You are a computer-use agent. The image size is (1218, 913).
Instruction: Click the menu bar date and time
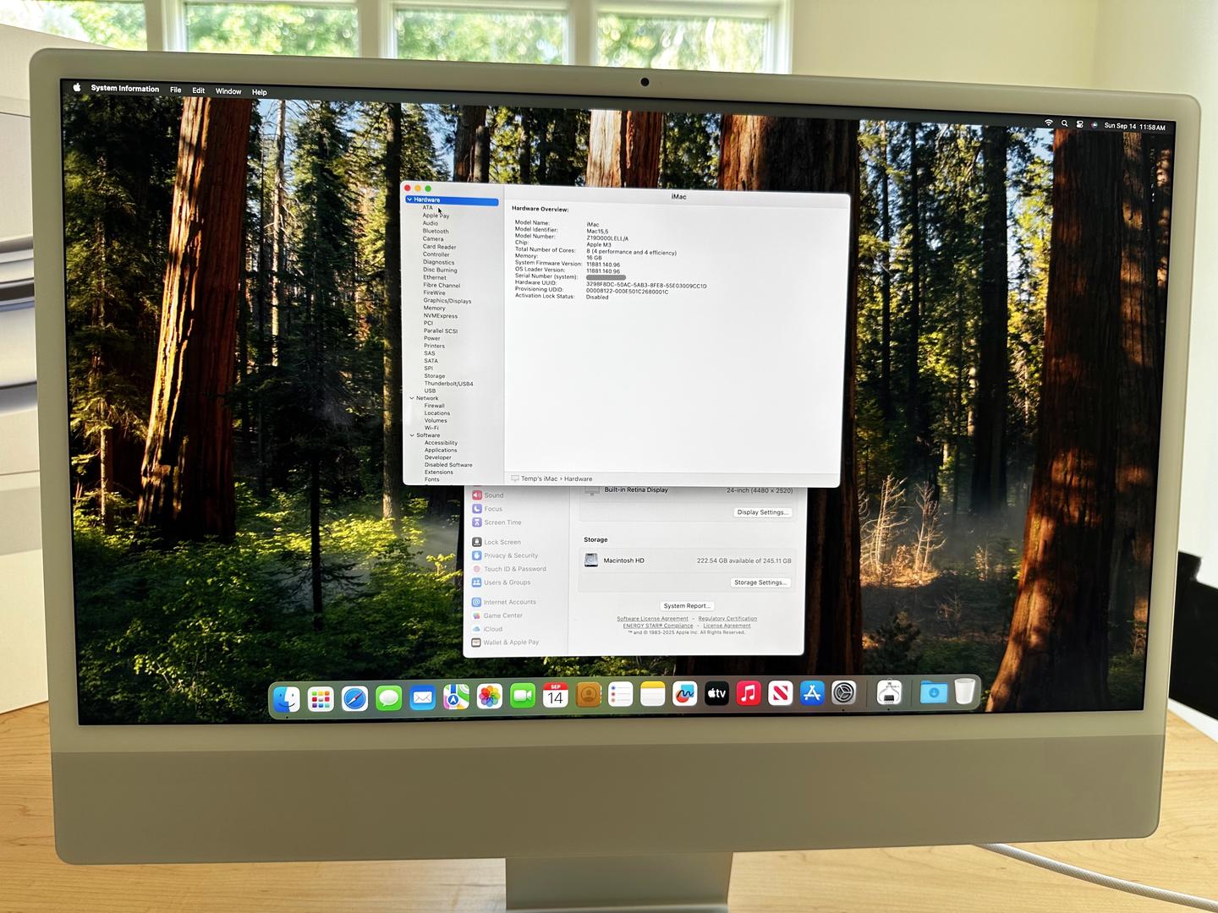1134,127
